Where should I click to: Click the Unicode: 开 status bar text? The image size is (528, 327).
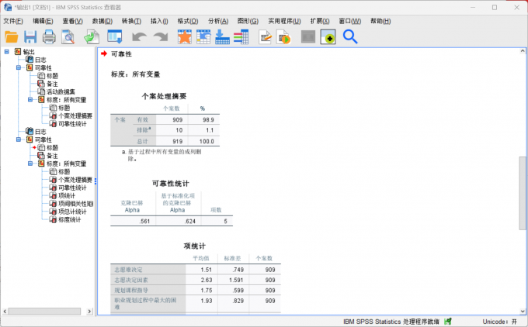coord(500,322)
